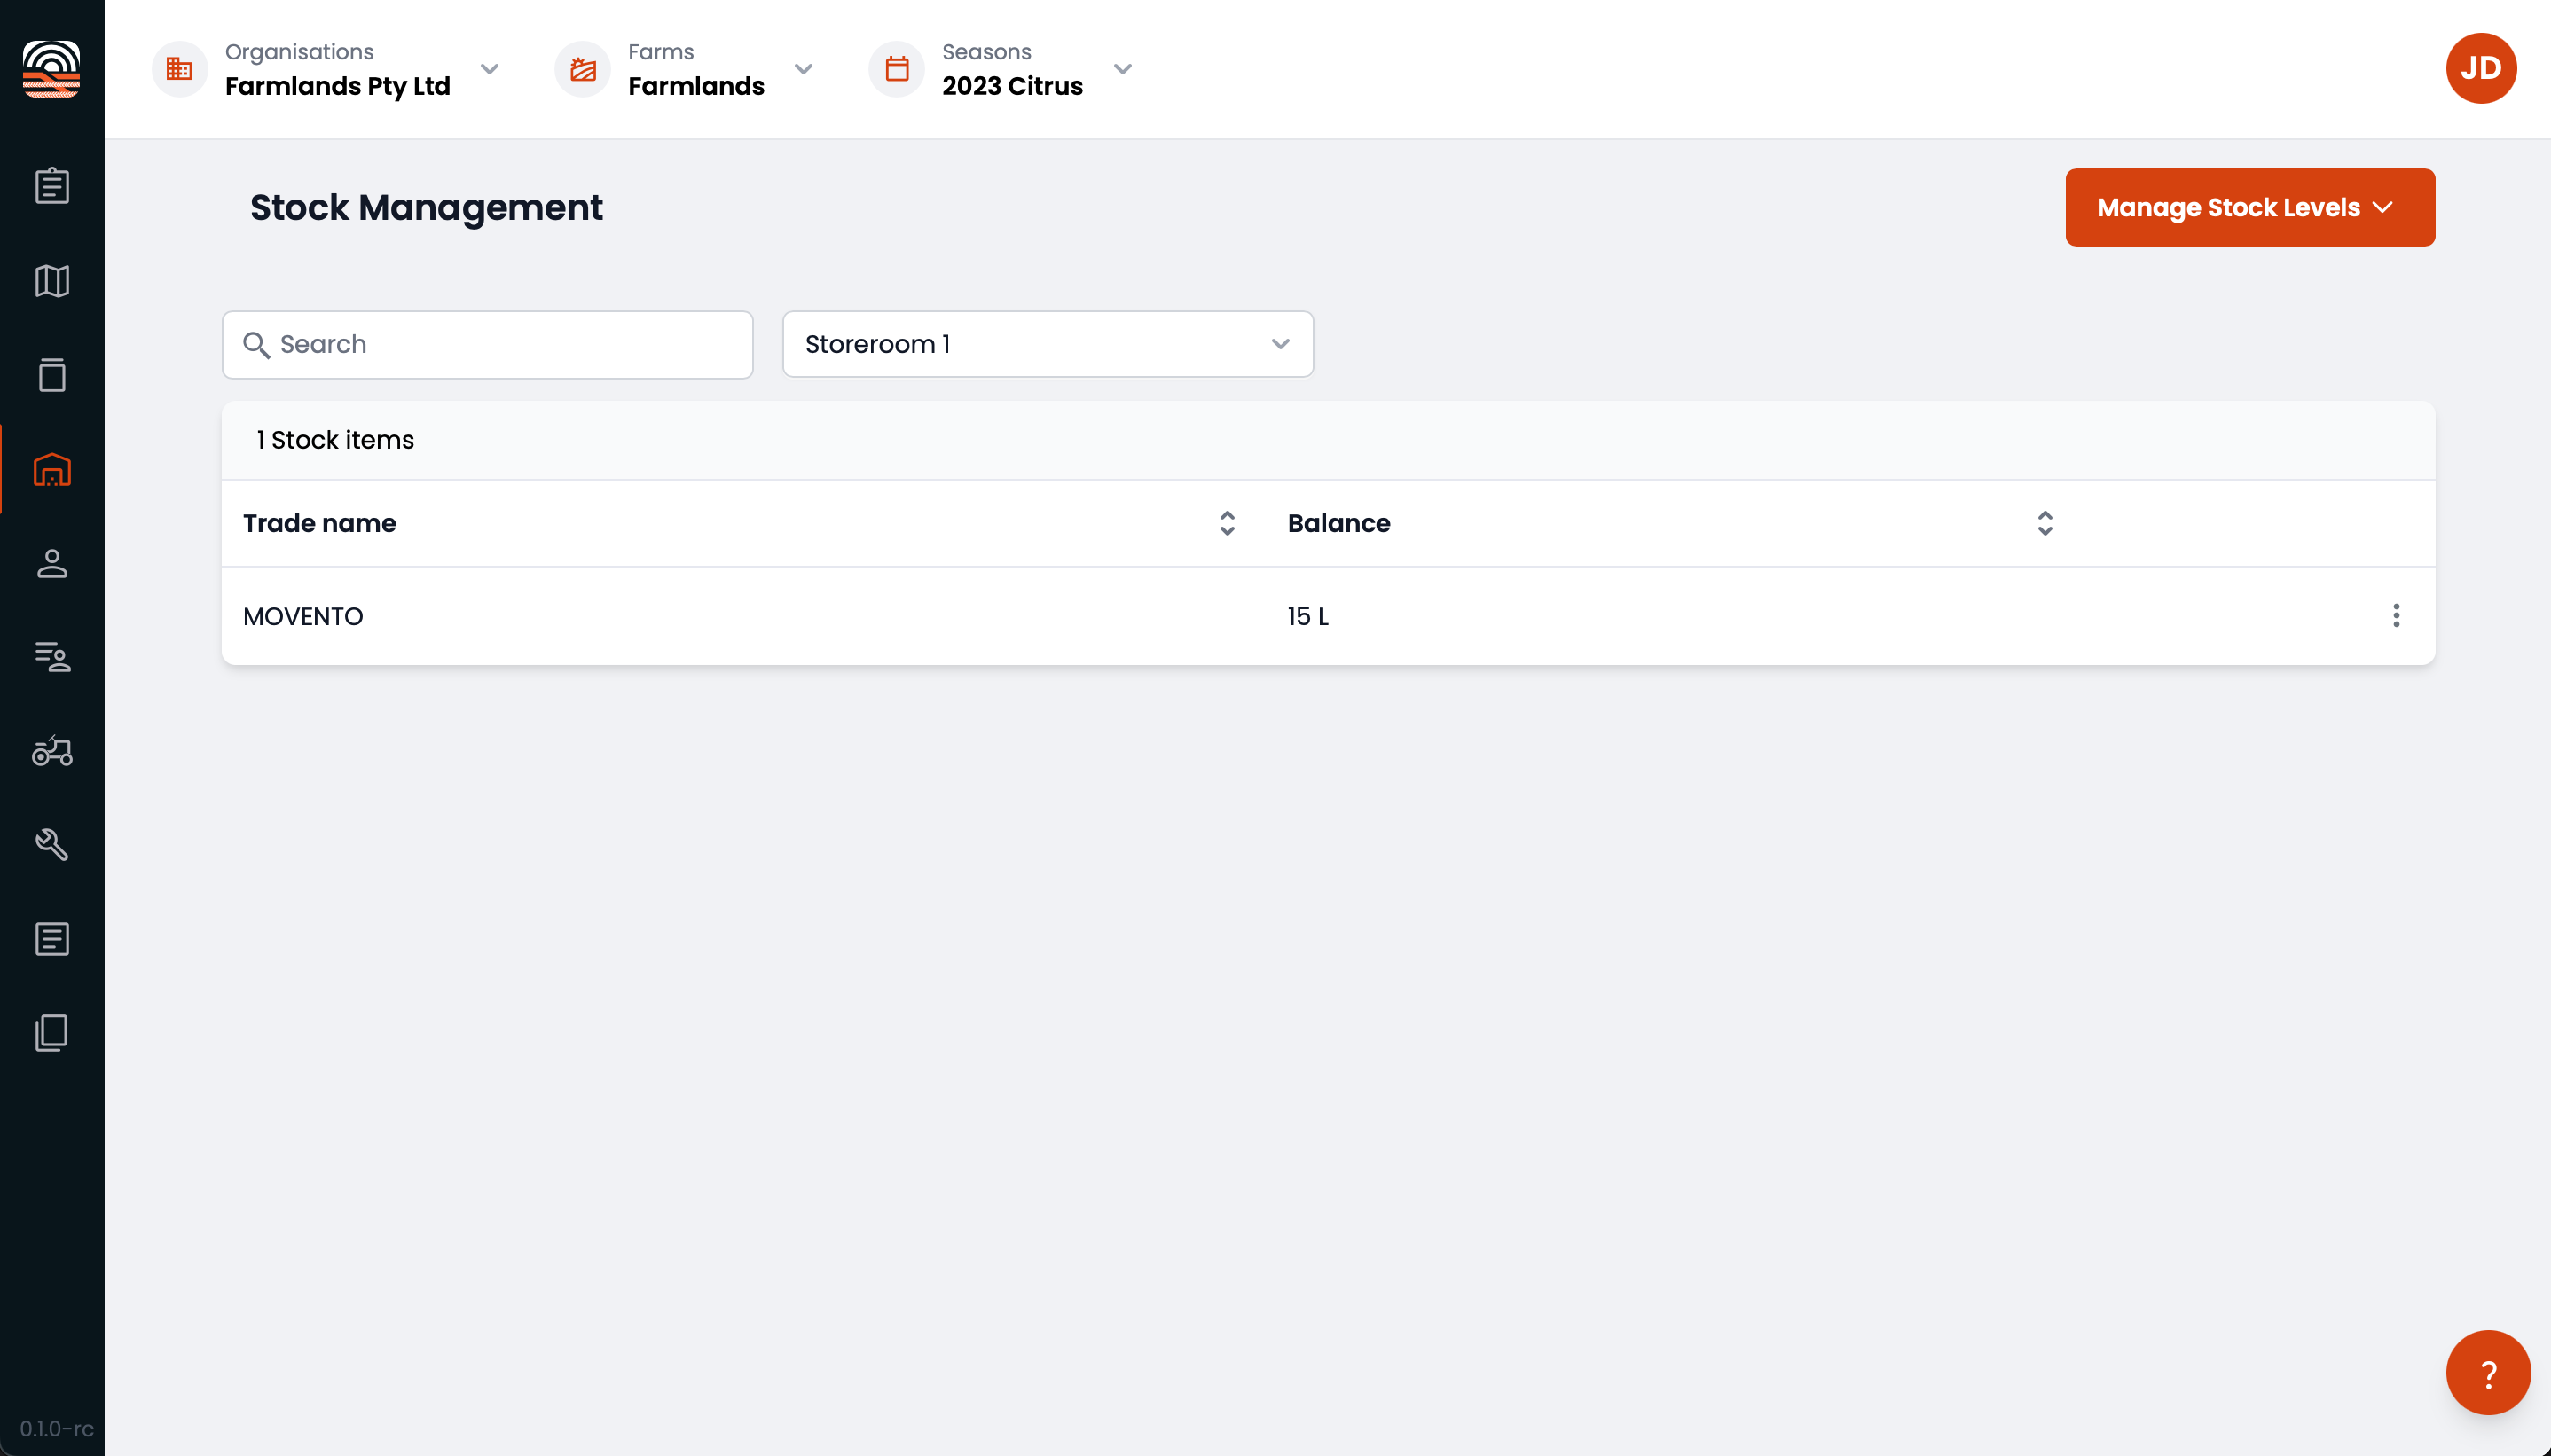Open the person list sidebar icon
Viewport: 2551px width, 1456px height.
52,657
